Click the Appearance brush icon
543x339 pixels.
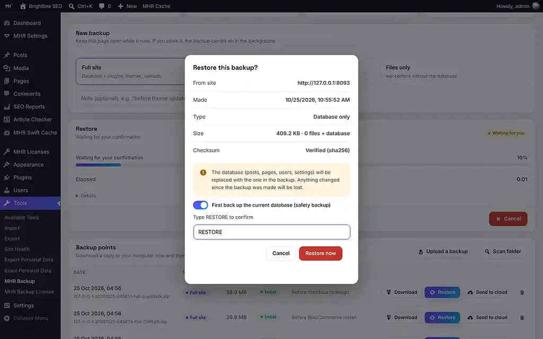[x=6, y=165]
